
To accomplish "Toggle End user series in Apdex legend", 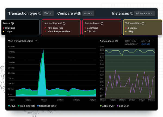I will click(124, 106).
